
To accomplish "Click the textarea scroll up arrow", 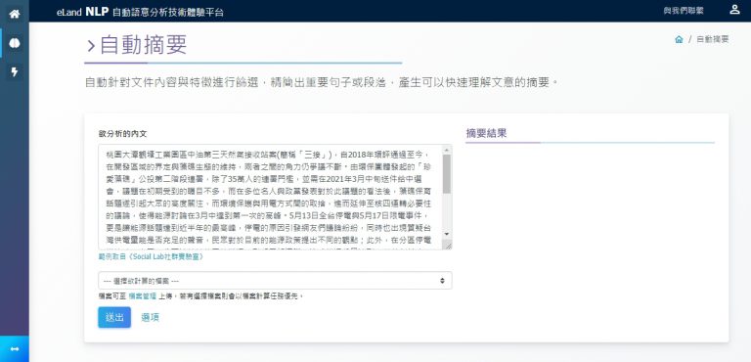I will (x=447, y=149).
